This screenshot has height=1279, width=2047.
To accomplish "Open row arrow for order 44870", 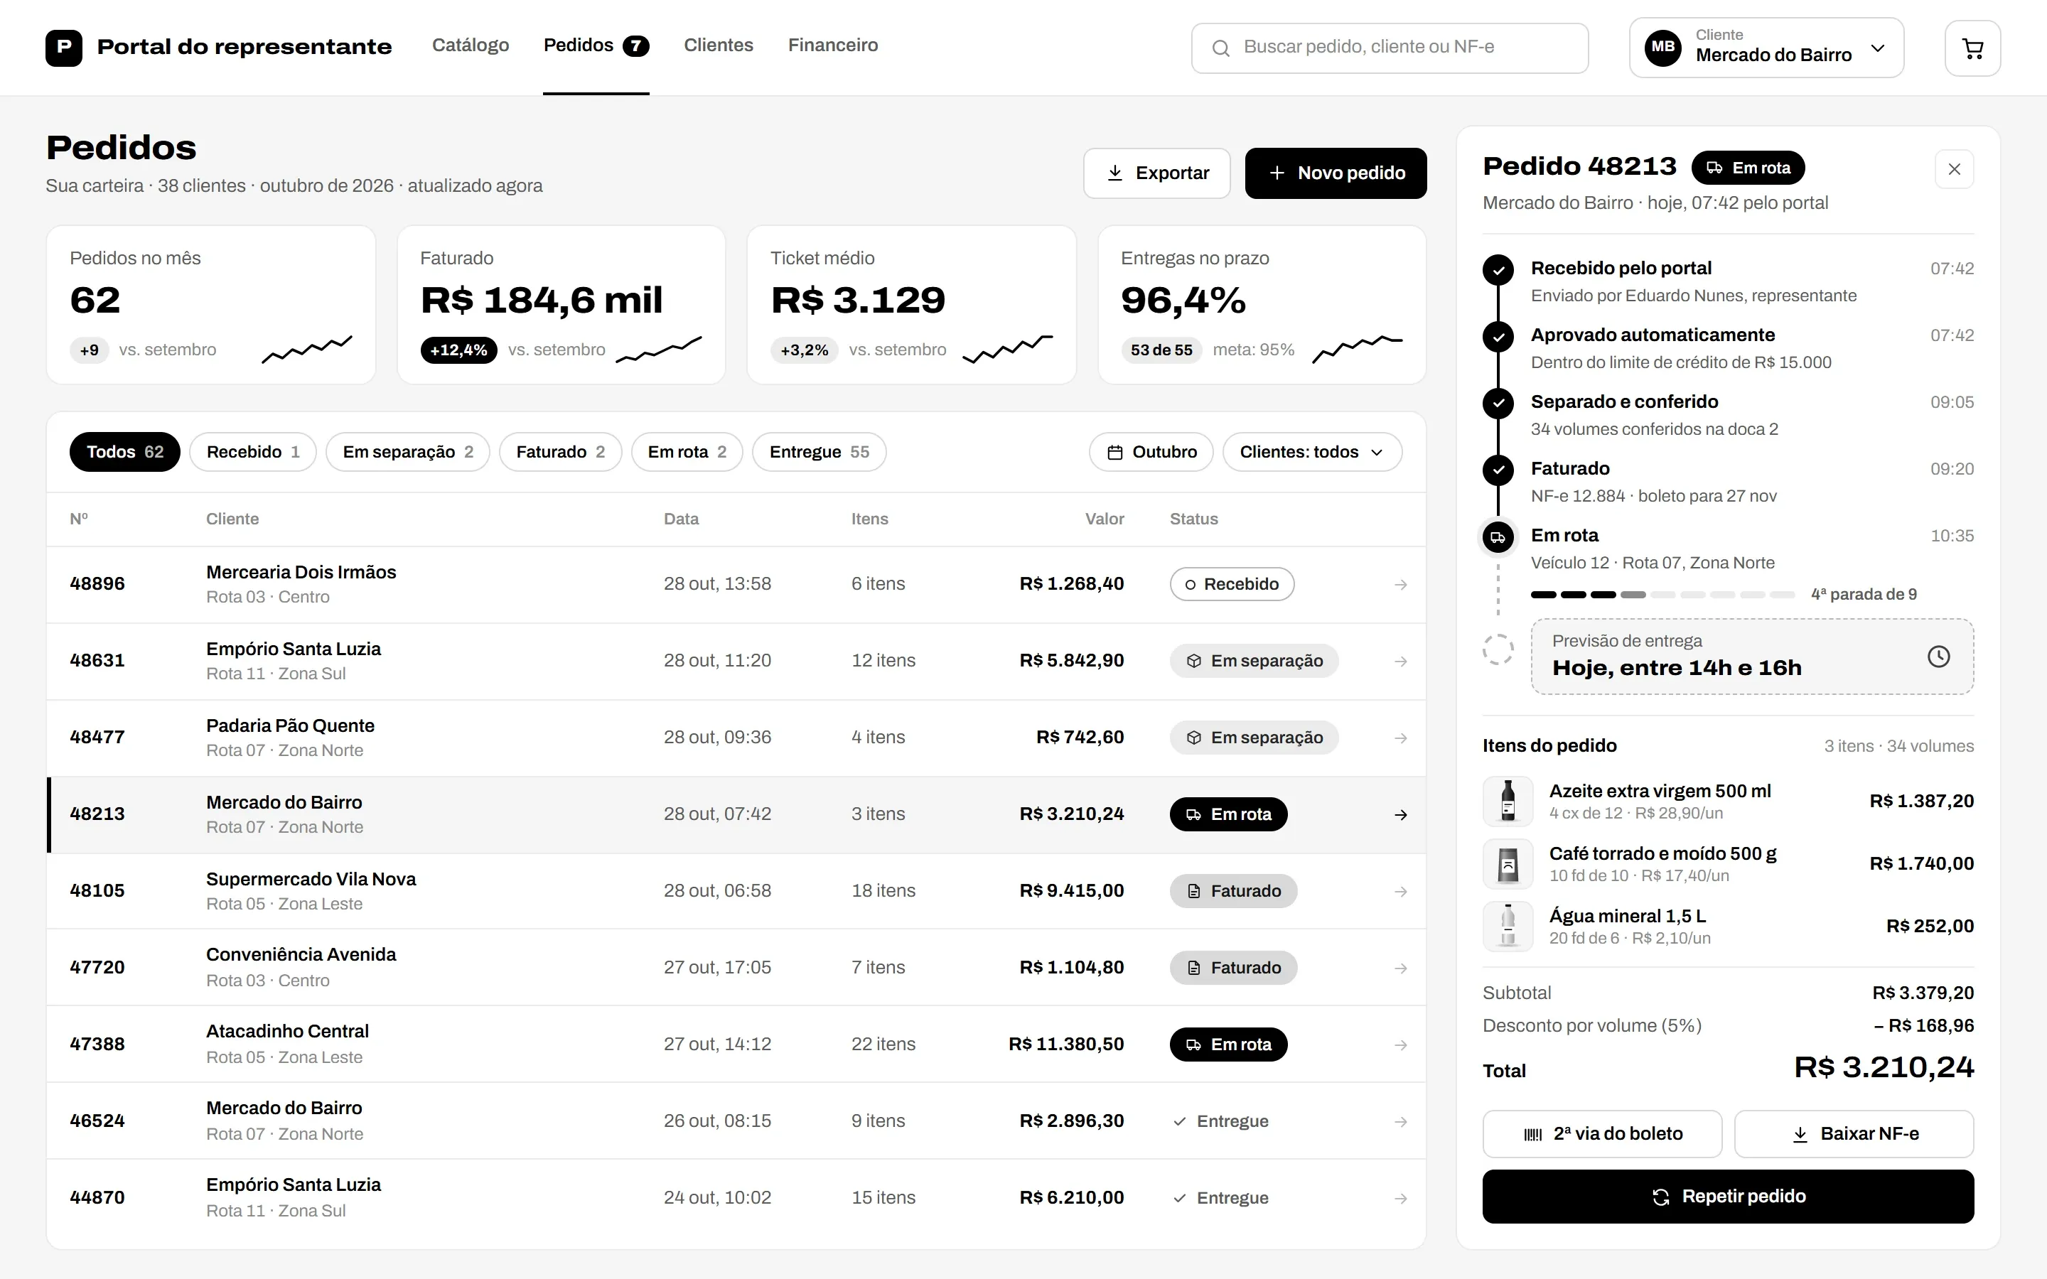I will (x=1401, y=1199).
